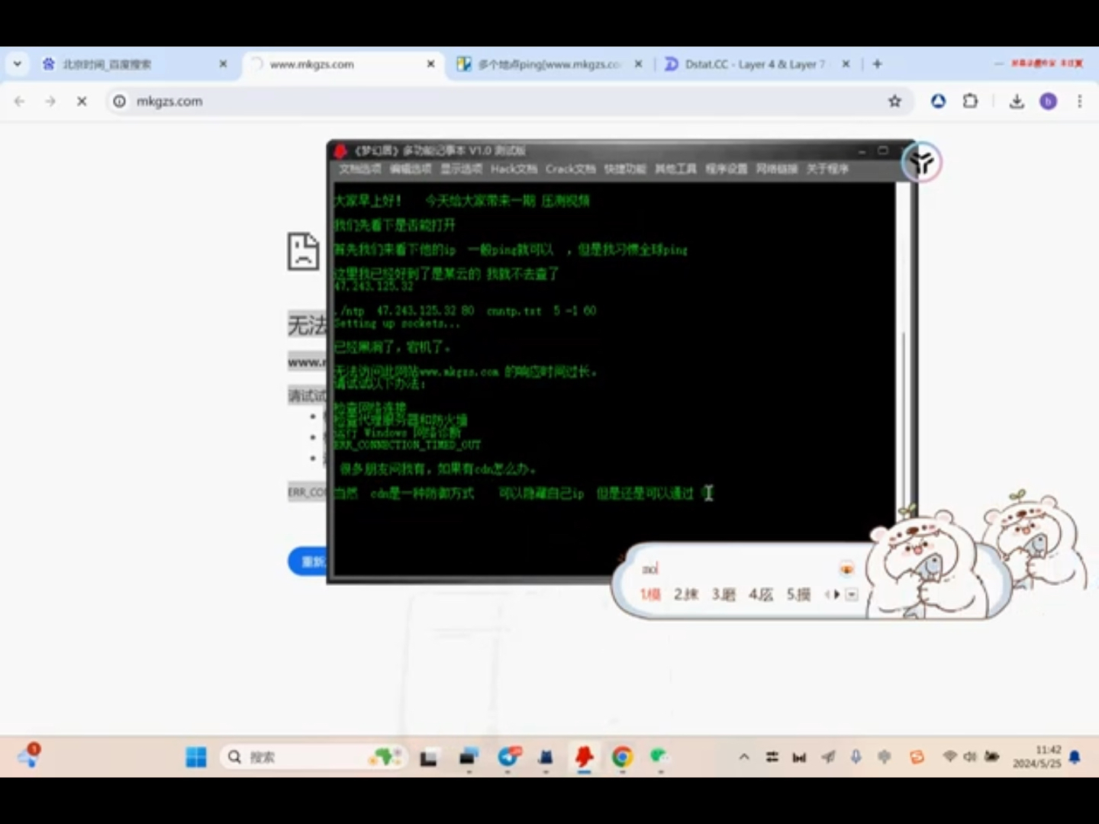Show hidden system tray icons
1099x824 pixels.
click(x=743, y=757)
